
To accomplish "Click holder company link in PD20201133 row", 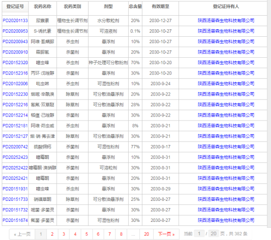I will [226, 21].
